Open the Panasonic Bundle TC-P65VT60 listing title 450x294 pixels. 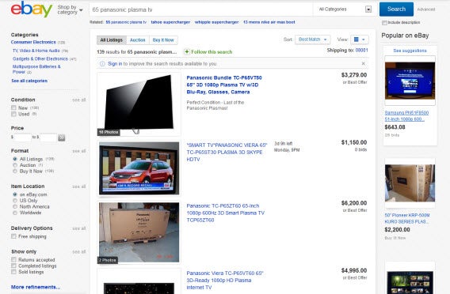(224, 85)
